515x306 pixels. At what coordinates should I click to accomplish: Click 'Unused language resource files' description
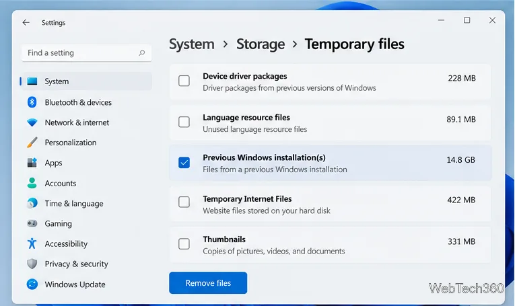255,129
